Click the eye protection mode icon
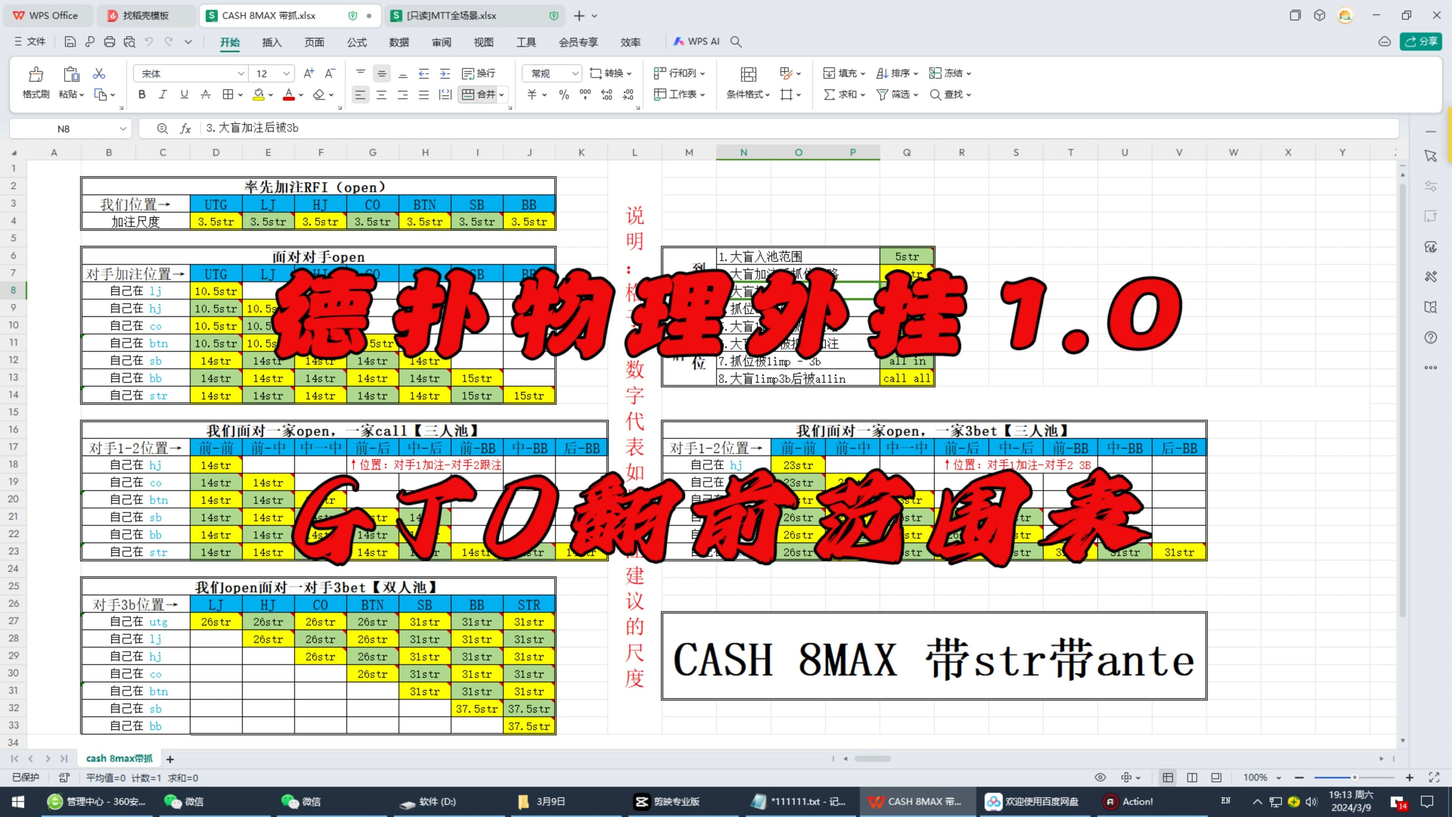 [1100, 778]
